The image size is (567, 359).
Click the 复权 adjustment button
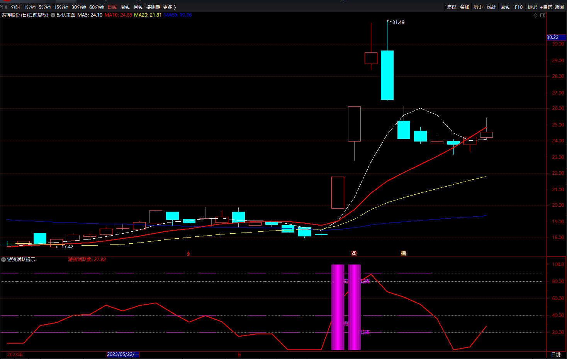[452, 7]
